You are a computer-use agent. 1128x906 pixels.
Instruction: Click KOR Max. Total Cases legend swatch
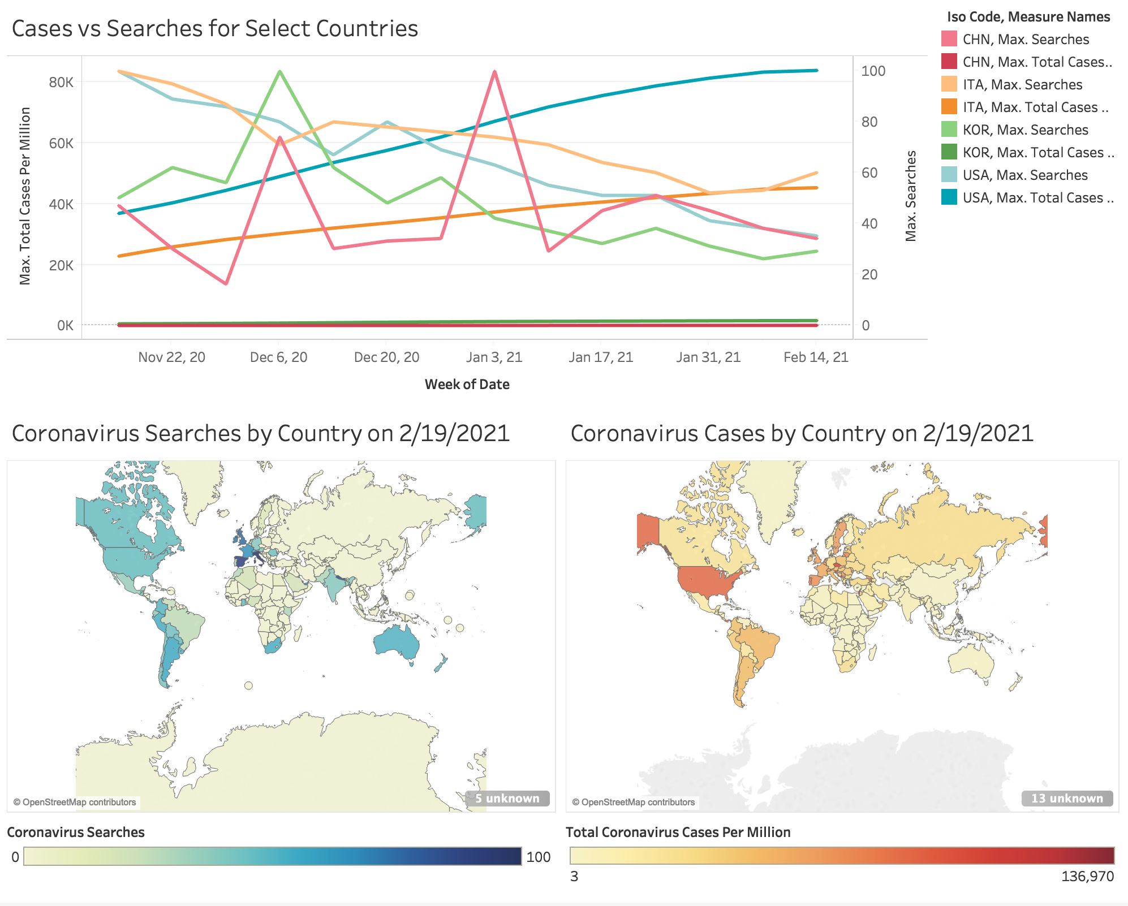pyautogui.click(x=949, y=152)
